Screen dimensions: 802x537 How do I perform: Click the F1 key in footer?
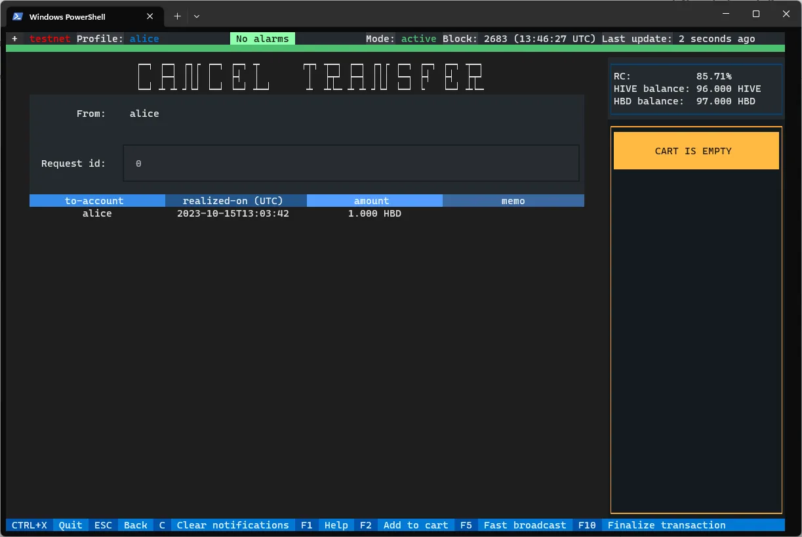pos(306,525)
